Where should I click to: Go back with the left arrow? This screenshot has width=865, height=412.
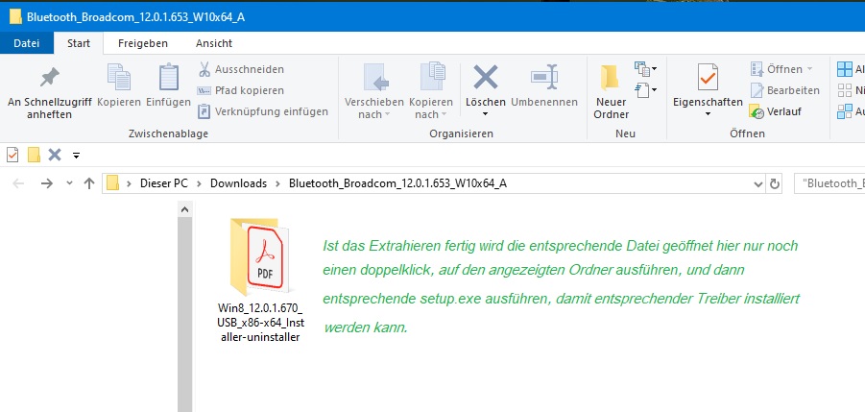click(18, 183)
